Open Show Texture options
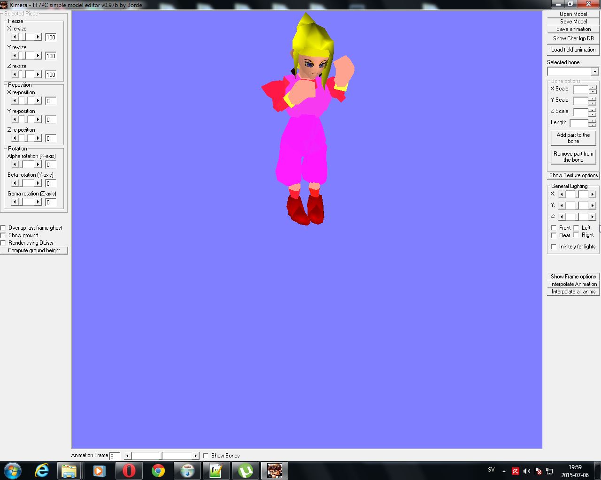Screen dimensions: 601x480 click(573, 175)
